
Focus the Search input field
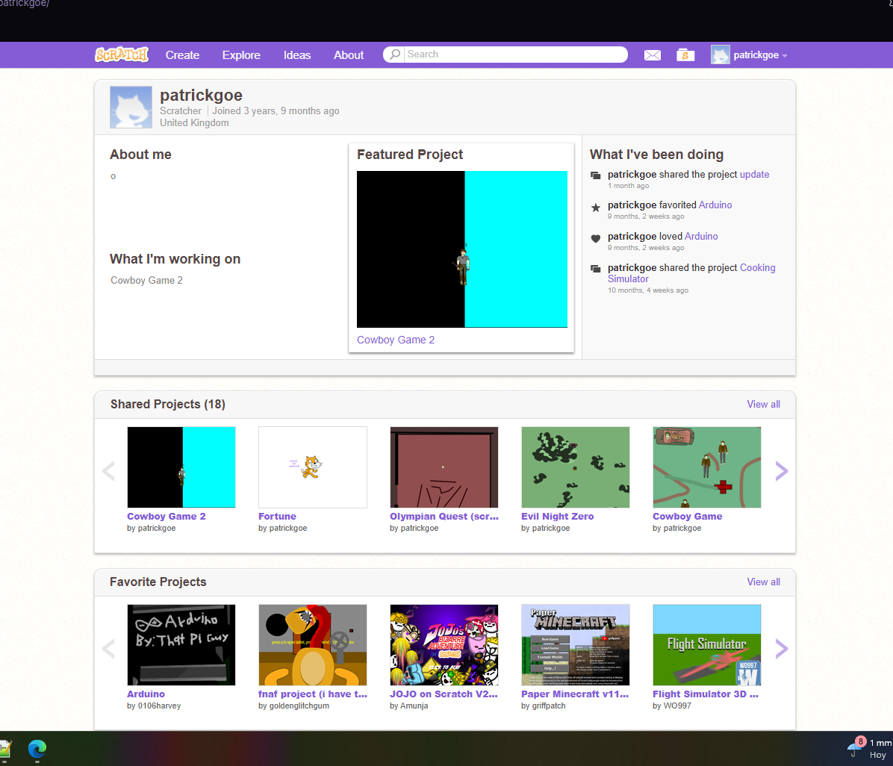514,55
